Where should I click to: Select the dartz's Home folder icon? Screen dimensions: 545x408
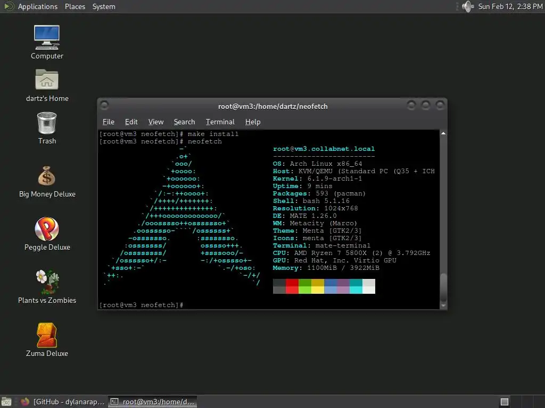47,80
